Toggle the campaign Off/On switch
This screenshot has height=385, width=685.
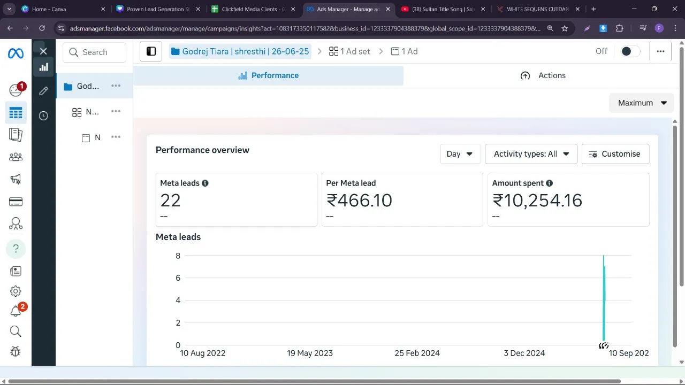pos(629,51)
